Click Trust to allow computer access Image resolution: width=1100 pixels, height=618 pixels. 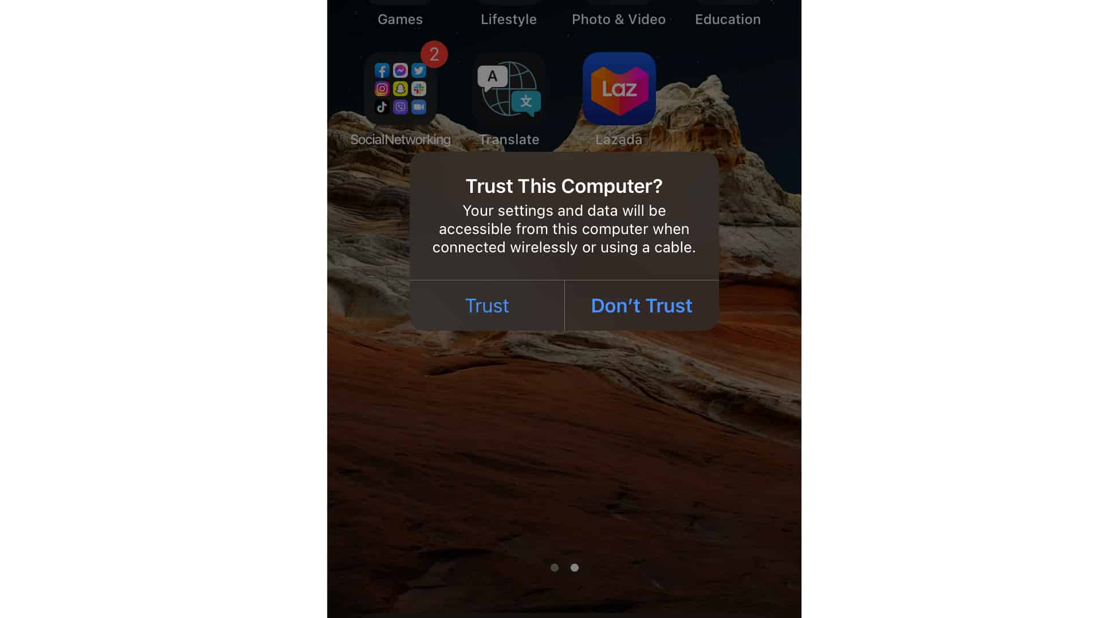point(486,305)
